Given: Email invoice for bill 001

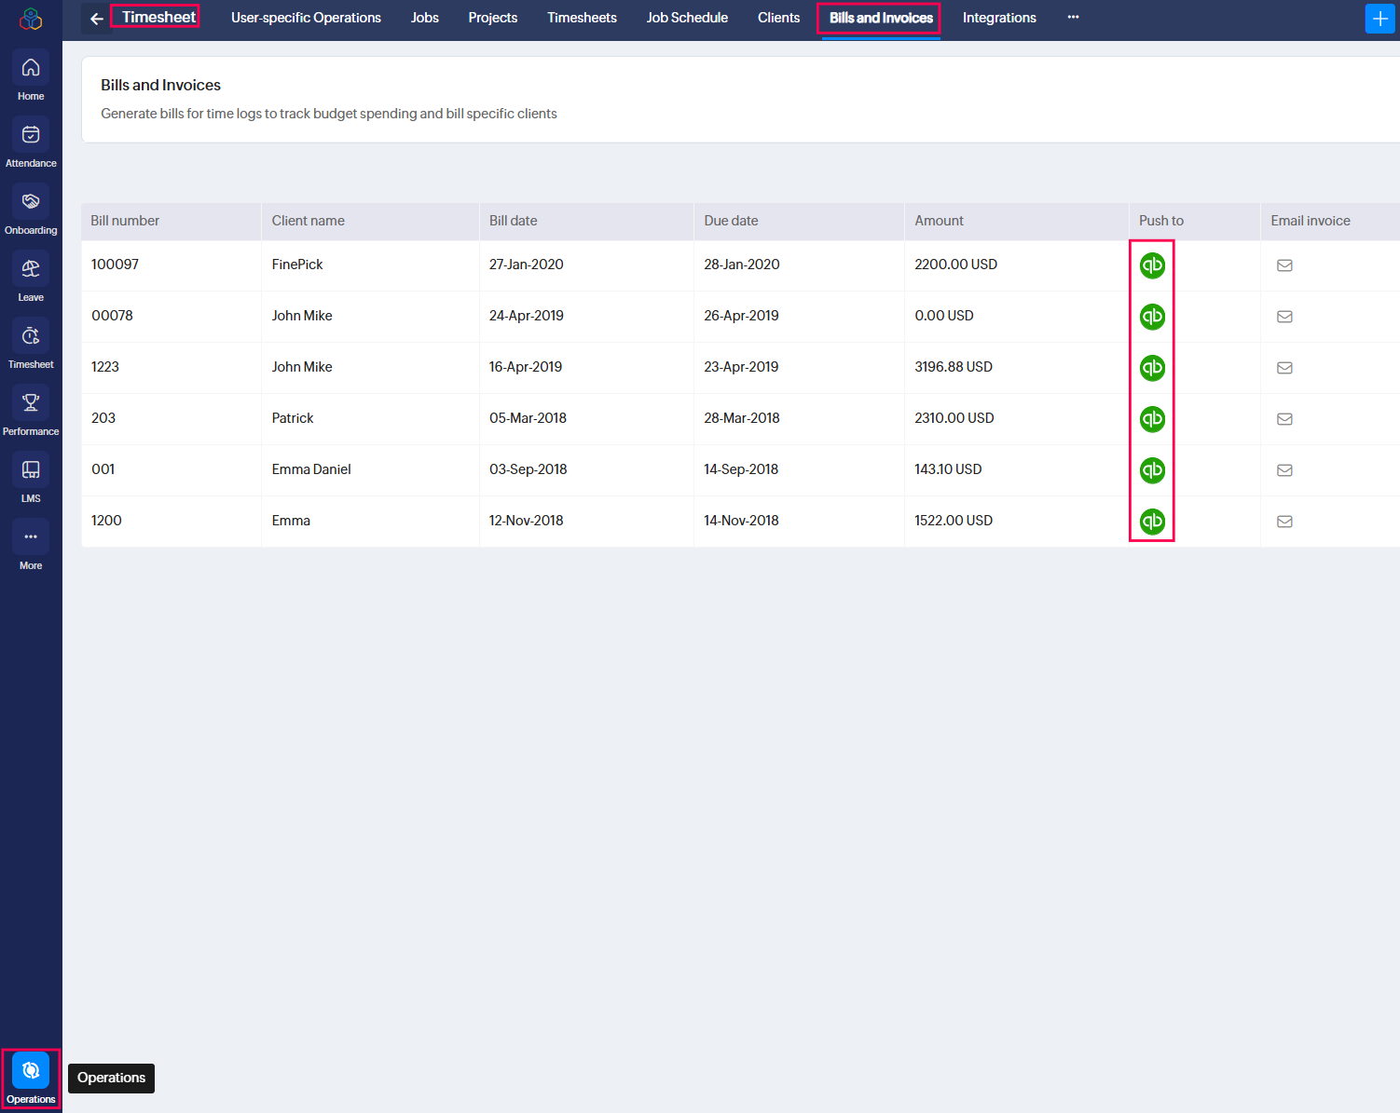Looking at the screenshot, I should [x=1284, y=470].
